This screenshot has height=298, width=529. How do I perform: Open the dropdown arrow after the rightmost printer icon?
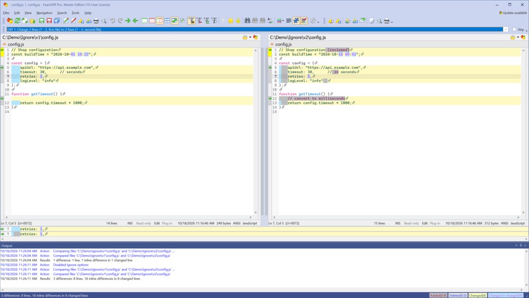392,22
